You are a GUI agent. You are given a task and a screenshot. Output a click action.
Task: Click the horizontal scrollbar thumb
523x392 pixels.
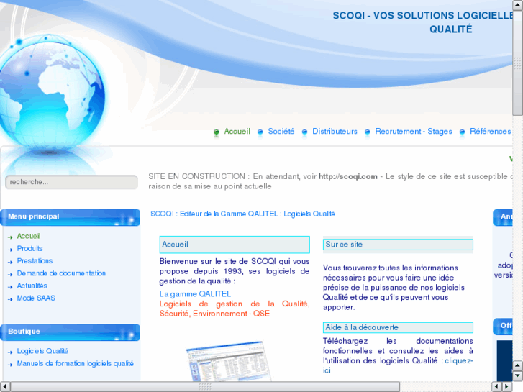click(x=205, y=387)
